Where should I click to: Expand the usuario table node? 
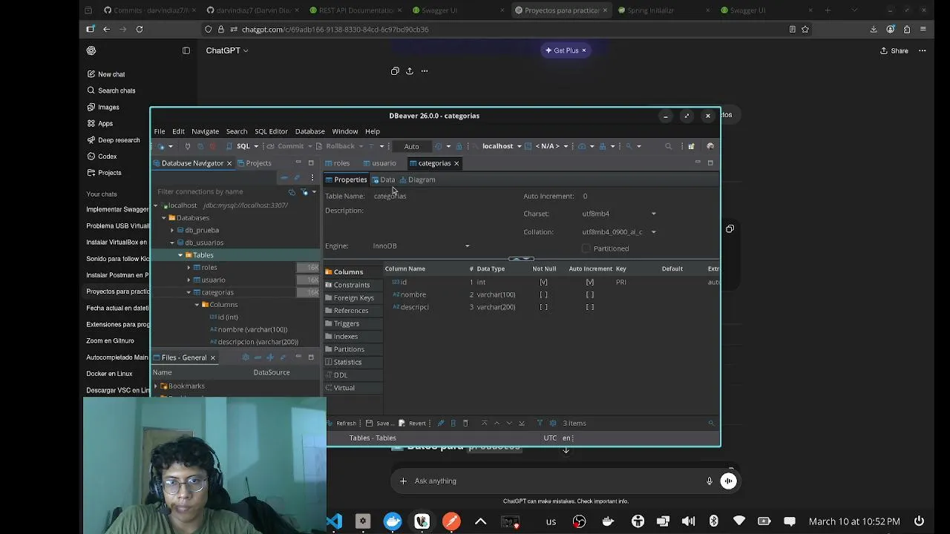(x=189, y=280)
